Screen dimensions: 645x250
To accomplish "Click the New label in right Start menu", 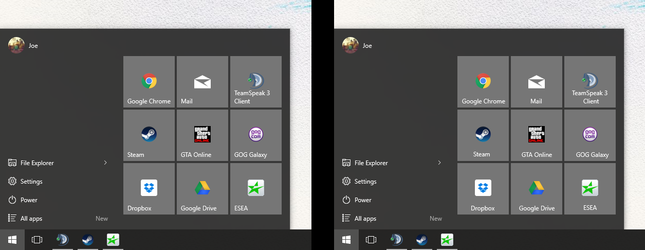I will [x=436, y=219].
